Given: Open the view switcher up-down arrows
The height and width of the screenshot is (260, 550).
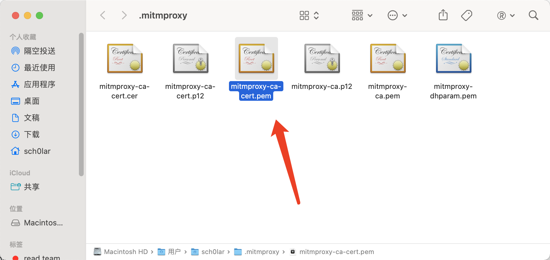Looking at the screenshot, I should click(316, 15).
